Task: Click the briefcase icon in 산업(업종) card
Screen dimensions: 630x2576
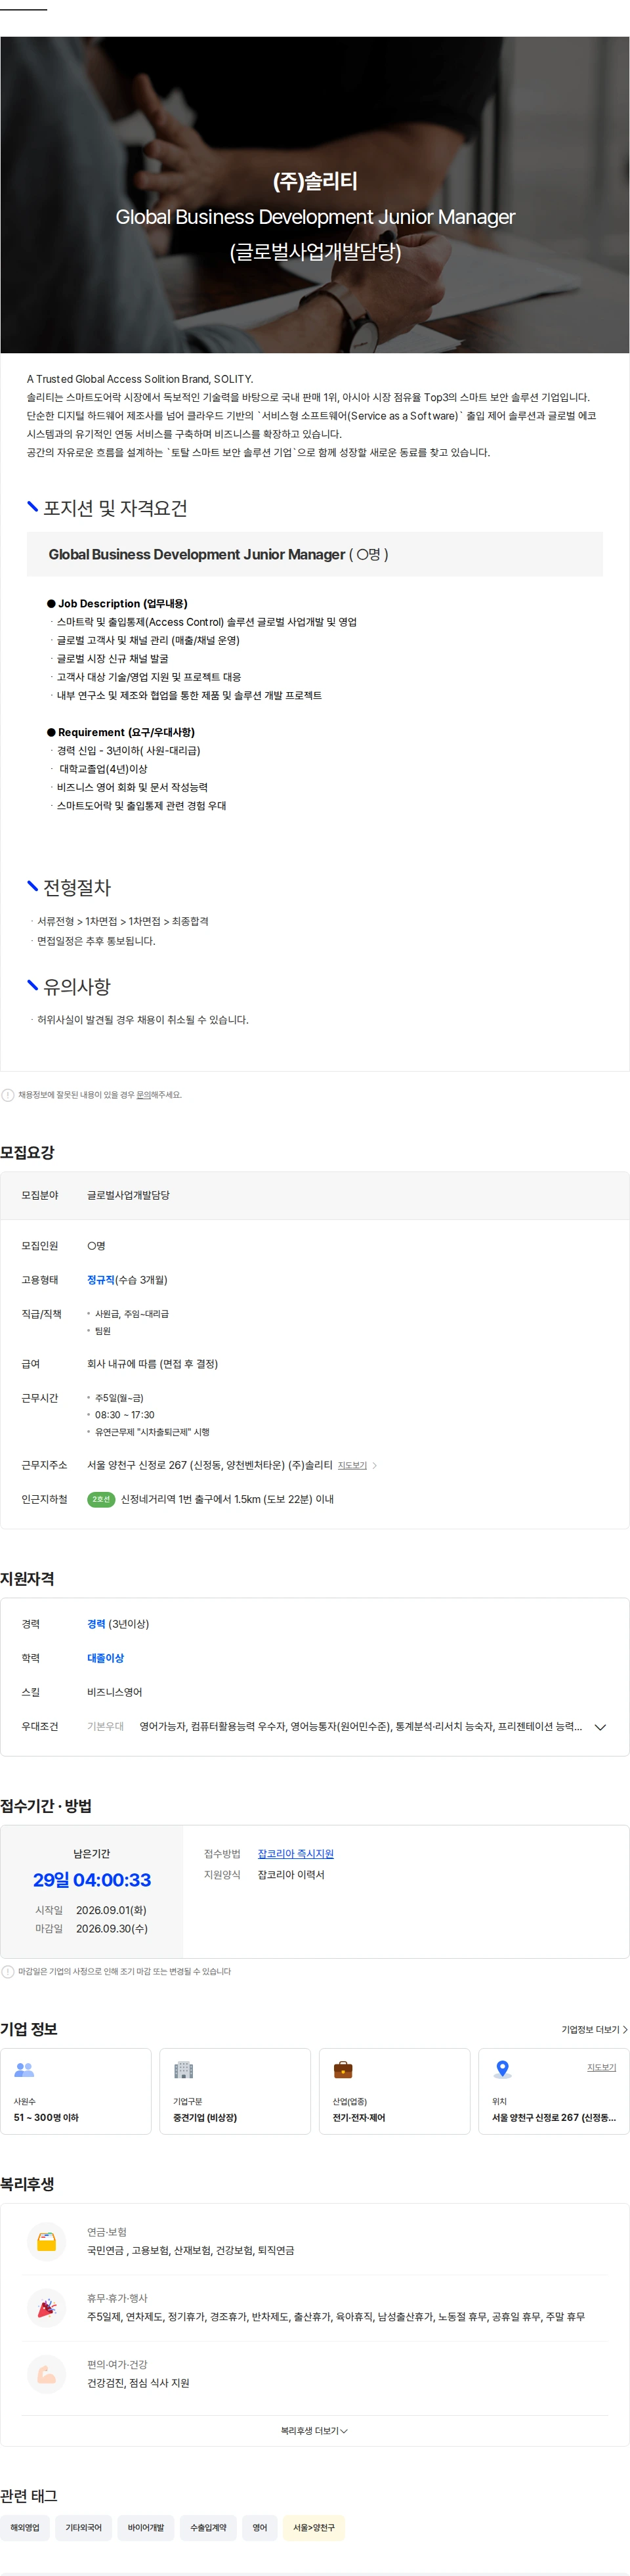Action: 343,2069
